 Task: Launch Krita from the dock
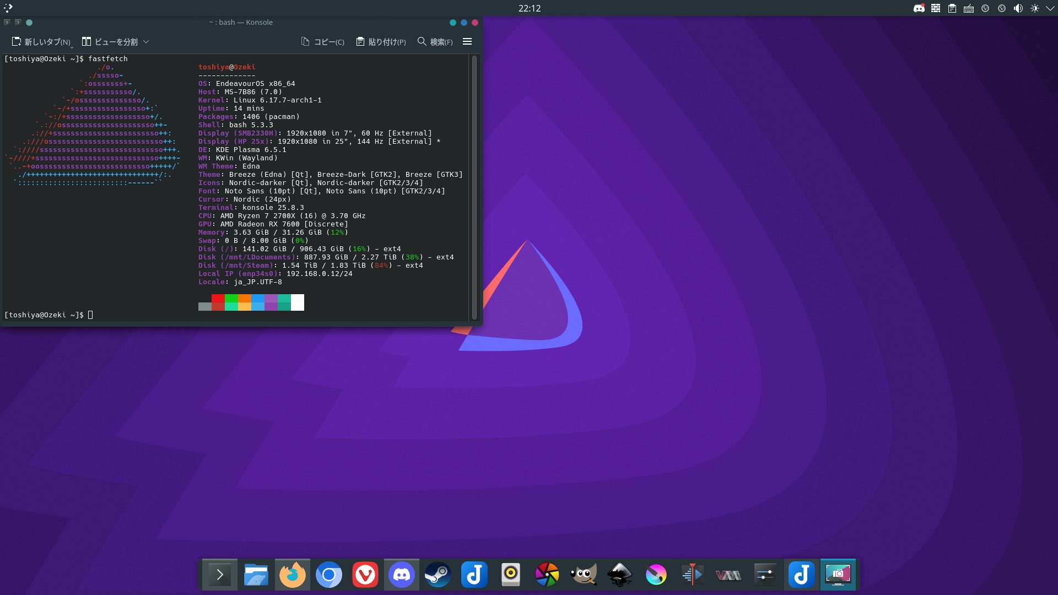click(x=656, y=575)
